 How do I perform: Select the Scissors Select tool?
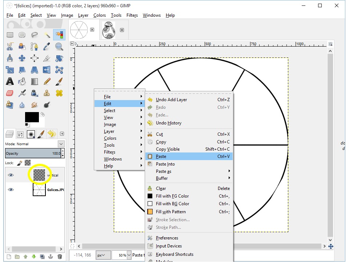[10, 46]
